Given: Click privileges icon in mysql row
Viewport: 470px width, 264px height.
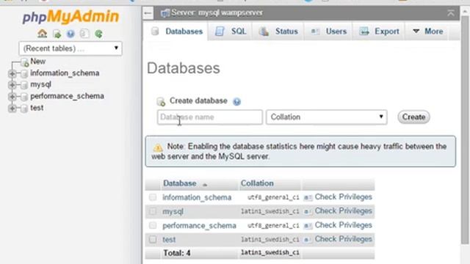Looking at the screenshot, I should tap(308, 211).
